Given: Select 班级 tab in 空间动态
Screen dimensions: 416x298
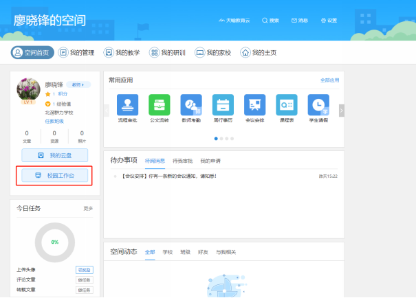Looking at the screenshot, I should tap(185, 252).
